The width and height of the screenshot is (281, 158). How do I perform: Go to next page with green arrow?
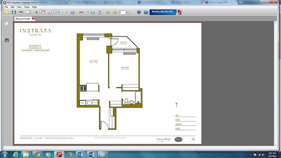tap(115, 12)
